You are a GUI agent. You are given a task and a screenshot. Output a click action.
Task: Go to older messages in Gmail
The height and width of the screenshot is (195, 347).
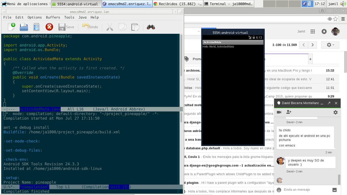pyautogui.click(x=313, y=45)
